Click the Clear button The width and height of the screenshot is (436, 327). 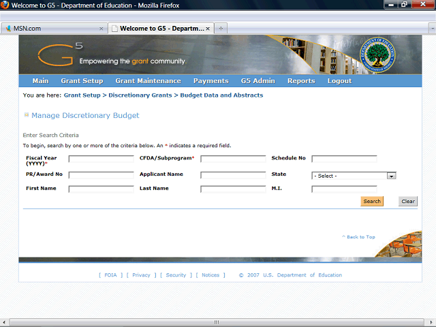(x=408, y=202)
